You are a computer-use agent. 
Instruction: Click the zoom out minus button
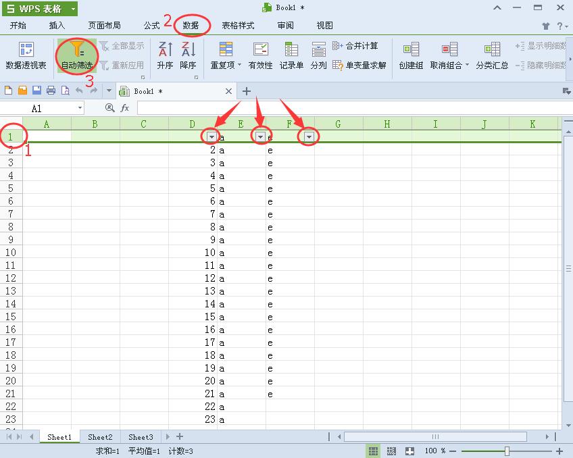point(453,451)
